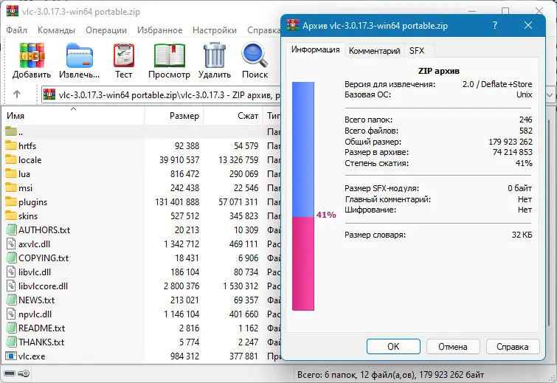This screenshot has width=557, height=383.
Task: Click the README.txt file icon
Action: click(11, 328)
